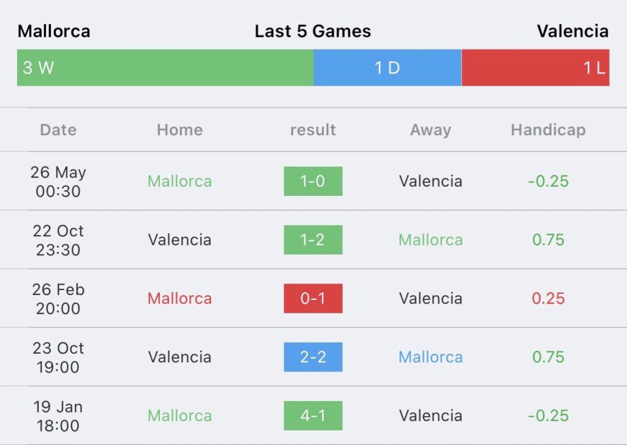
Task: Open Valencia home team on 22 Oct
Action: pyautogui.click(x=179, y=240)
